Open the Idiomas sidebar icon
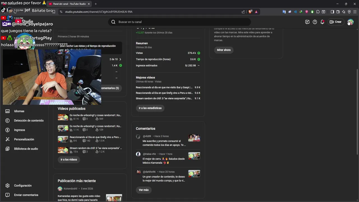 coord(8,111)
